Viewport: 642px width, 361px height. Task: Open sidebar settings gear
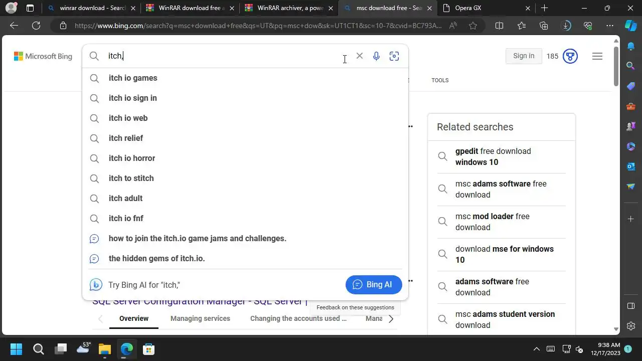point(631,326)
